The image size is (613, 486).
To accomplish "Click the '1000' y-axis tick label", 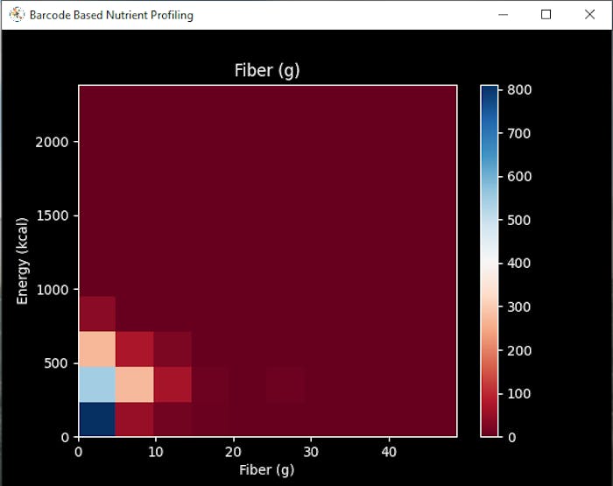I will (52, 290).
